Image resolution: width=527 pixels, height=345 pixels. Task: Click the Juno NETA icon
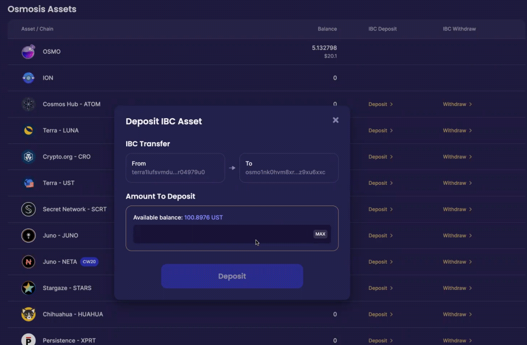point(28,262)
